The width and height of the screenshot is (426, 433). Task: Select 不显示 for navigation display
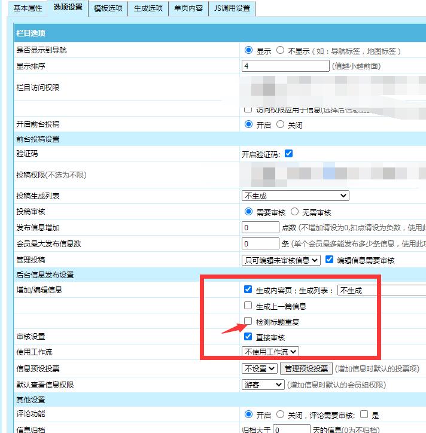tap(280, 51)
